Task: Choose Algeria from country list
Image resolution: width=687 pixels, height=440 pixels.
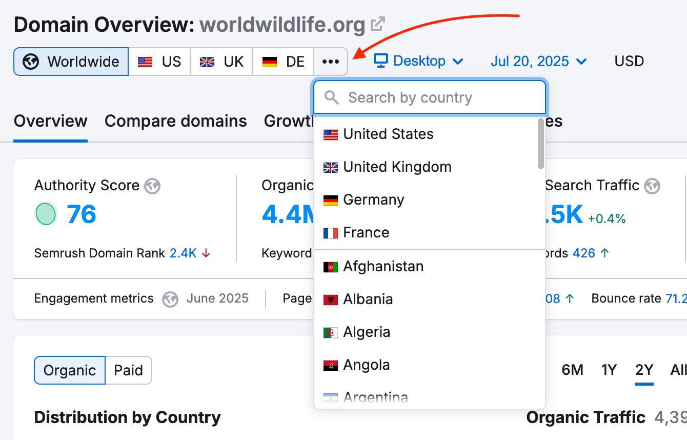Action: tap(429, 332)
